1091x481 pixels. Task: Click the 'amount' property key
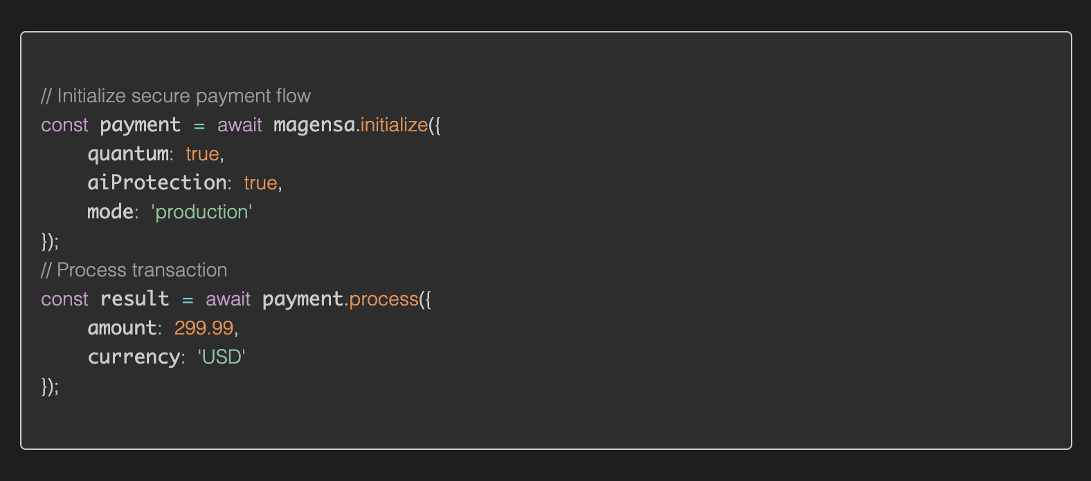click(122, 328)
